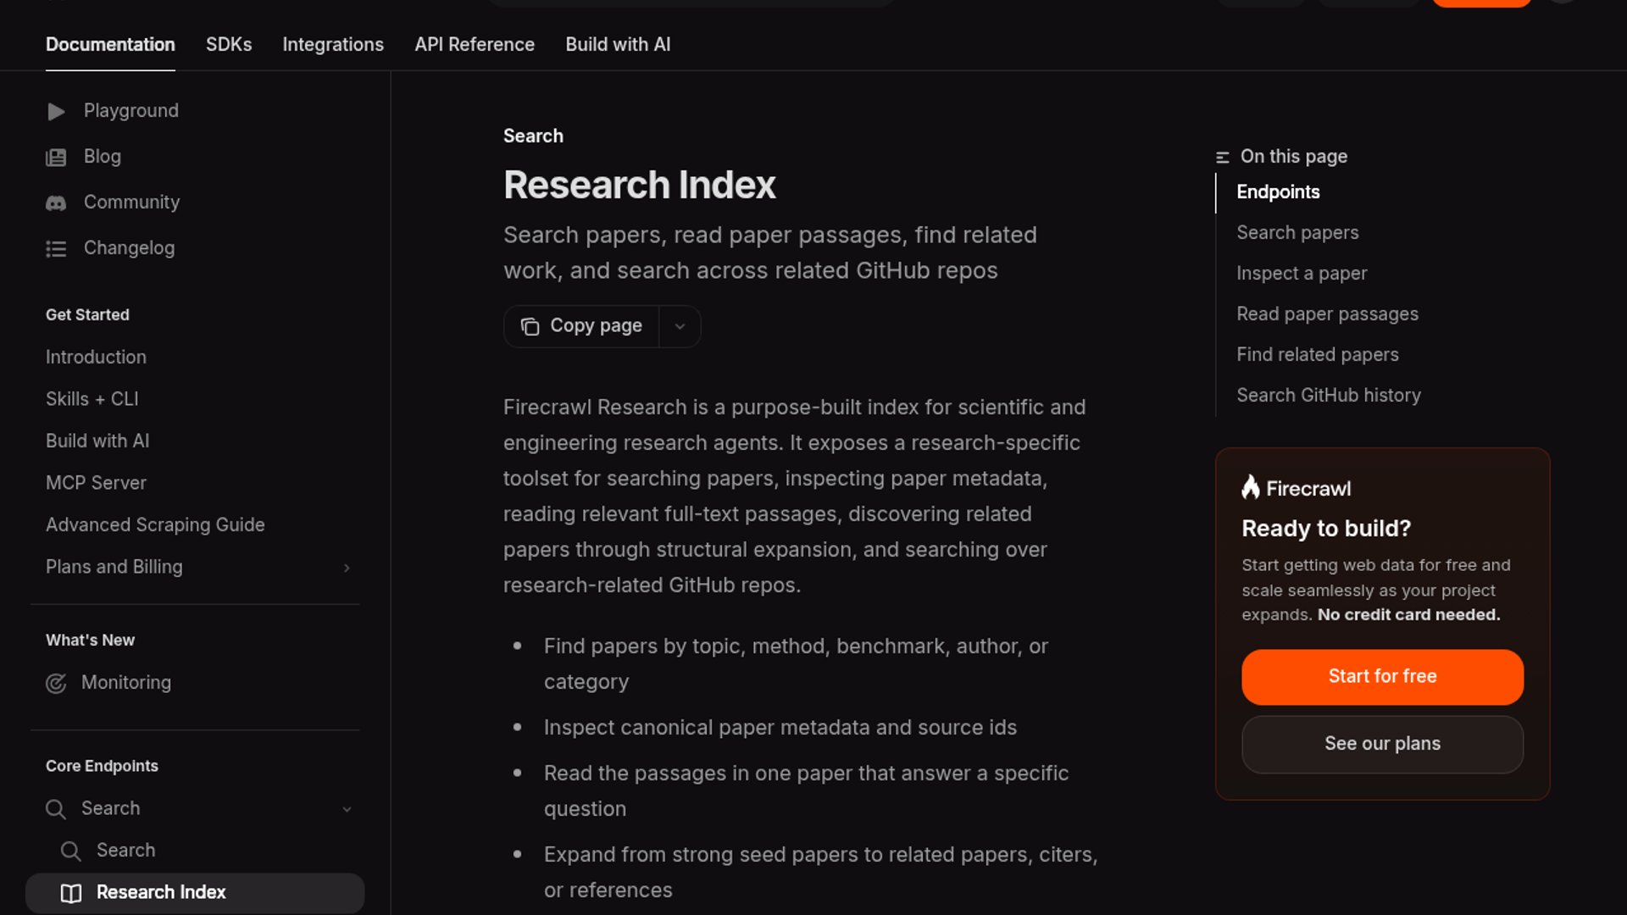The image size is (1627, 915).
Task: Switch to the Documentation tab
Action: pos(110,45)
